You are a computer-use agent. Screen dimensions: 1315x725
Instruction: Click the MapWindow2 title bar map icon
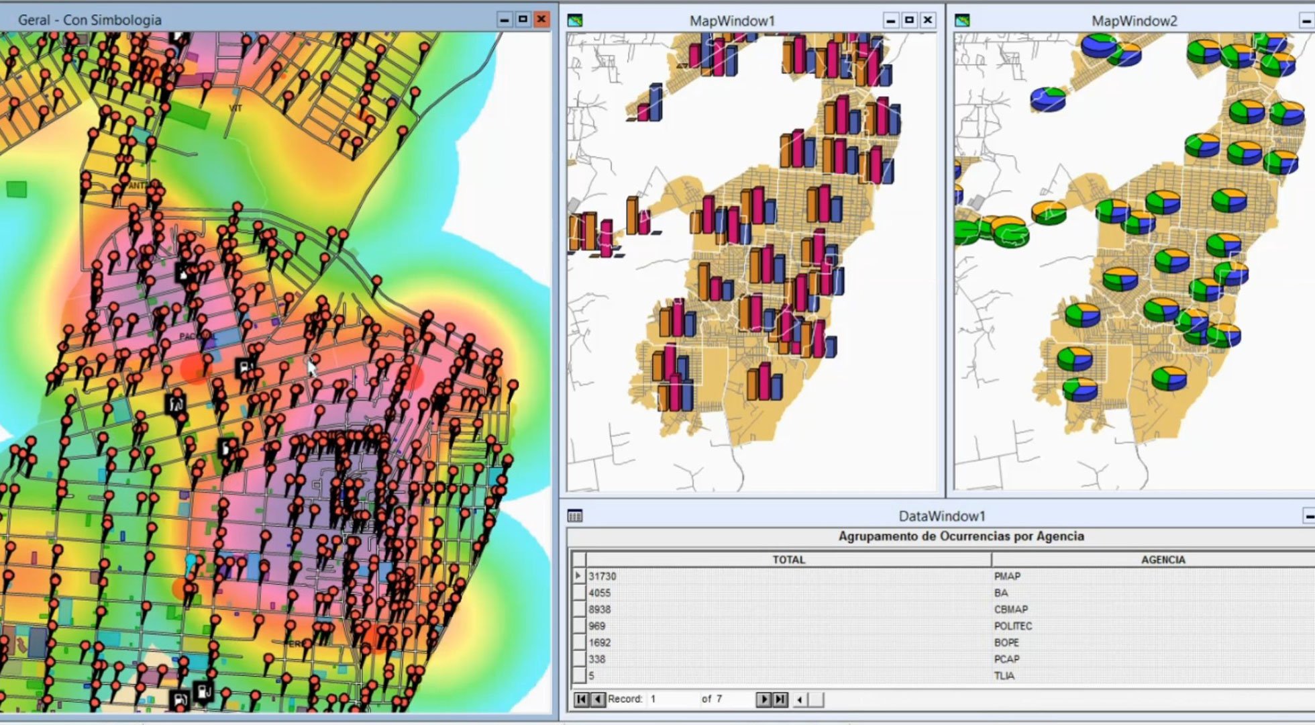click(962, 21)
